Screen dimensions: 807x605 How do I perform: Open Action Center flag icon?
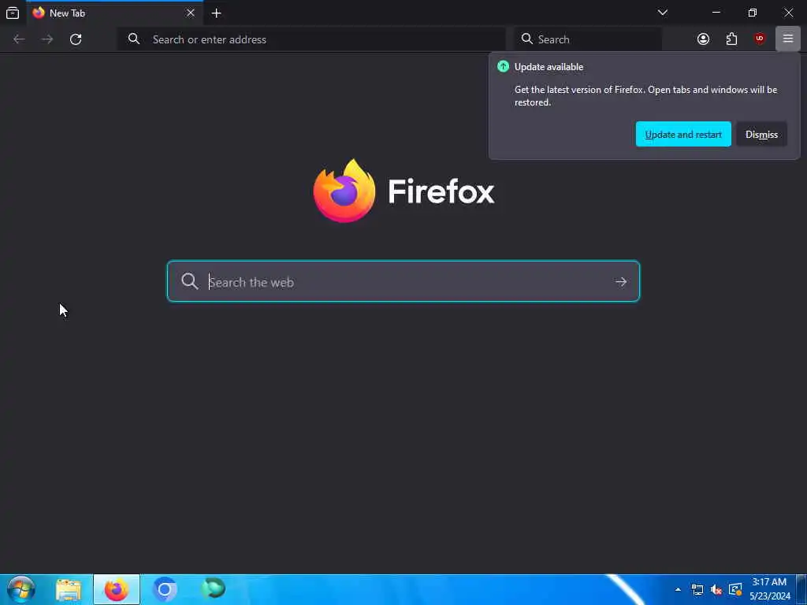735,589
